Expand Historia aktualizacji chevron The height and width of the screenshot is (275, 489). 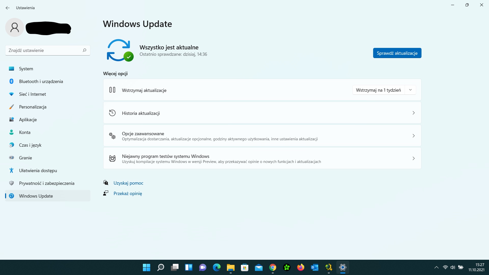414,113
